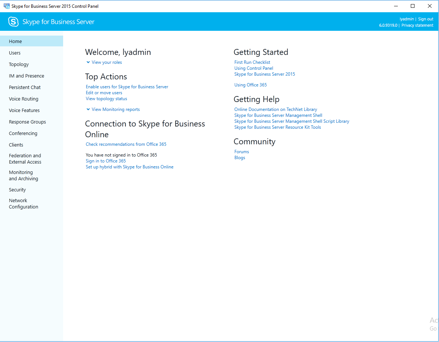Image resolution: width=439 pixels, height=342 pixels.
Task: Navigate to Voice Routing
Action: click(32, 99)
